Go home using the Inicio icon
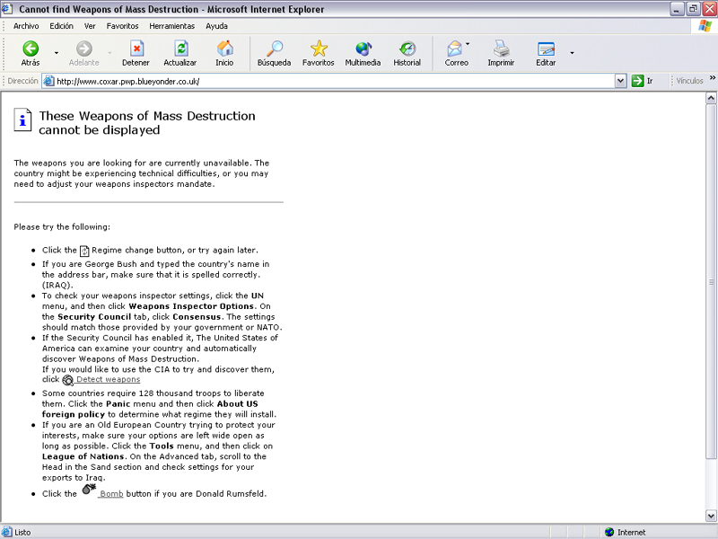The image size is (718, 539). pyautogui.click(x=224, y=49)
